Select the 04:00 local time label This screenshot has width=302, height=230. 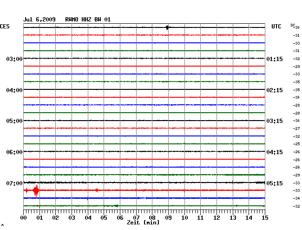click(14, 90)
